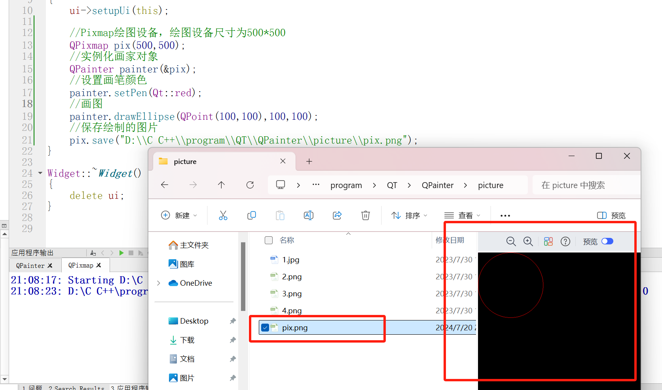Viewport: 662px width, 390px height.
Task: Toggle the 预览 switch in the preview pane
Action: [x=607, y=241]
